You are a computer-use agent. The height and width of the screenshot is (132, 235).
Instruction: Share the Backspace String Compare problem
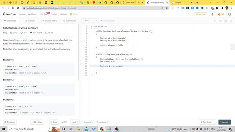point(49,33)
